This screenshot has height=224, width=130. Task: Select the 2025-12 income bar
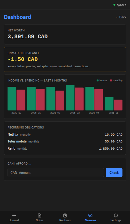point(12,99)
